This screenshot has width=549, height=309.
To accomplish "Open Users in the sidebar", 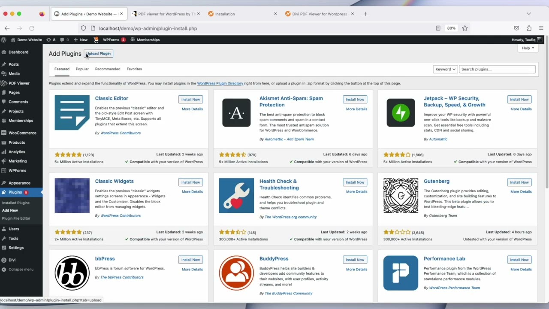I will tap(14, 229).
